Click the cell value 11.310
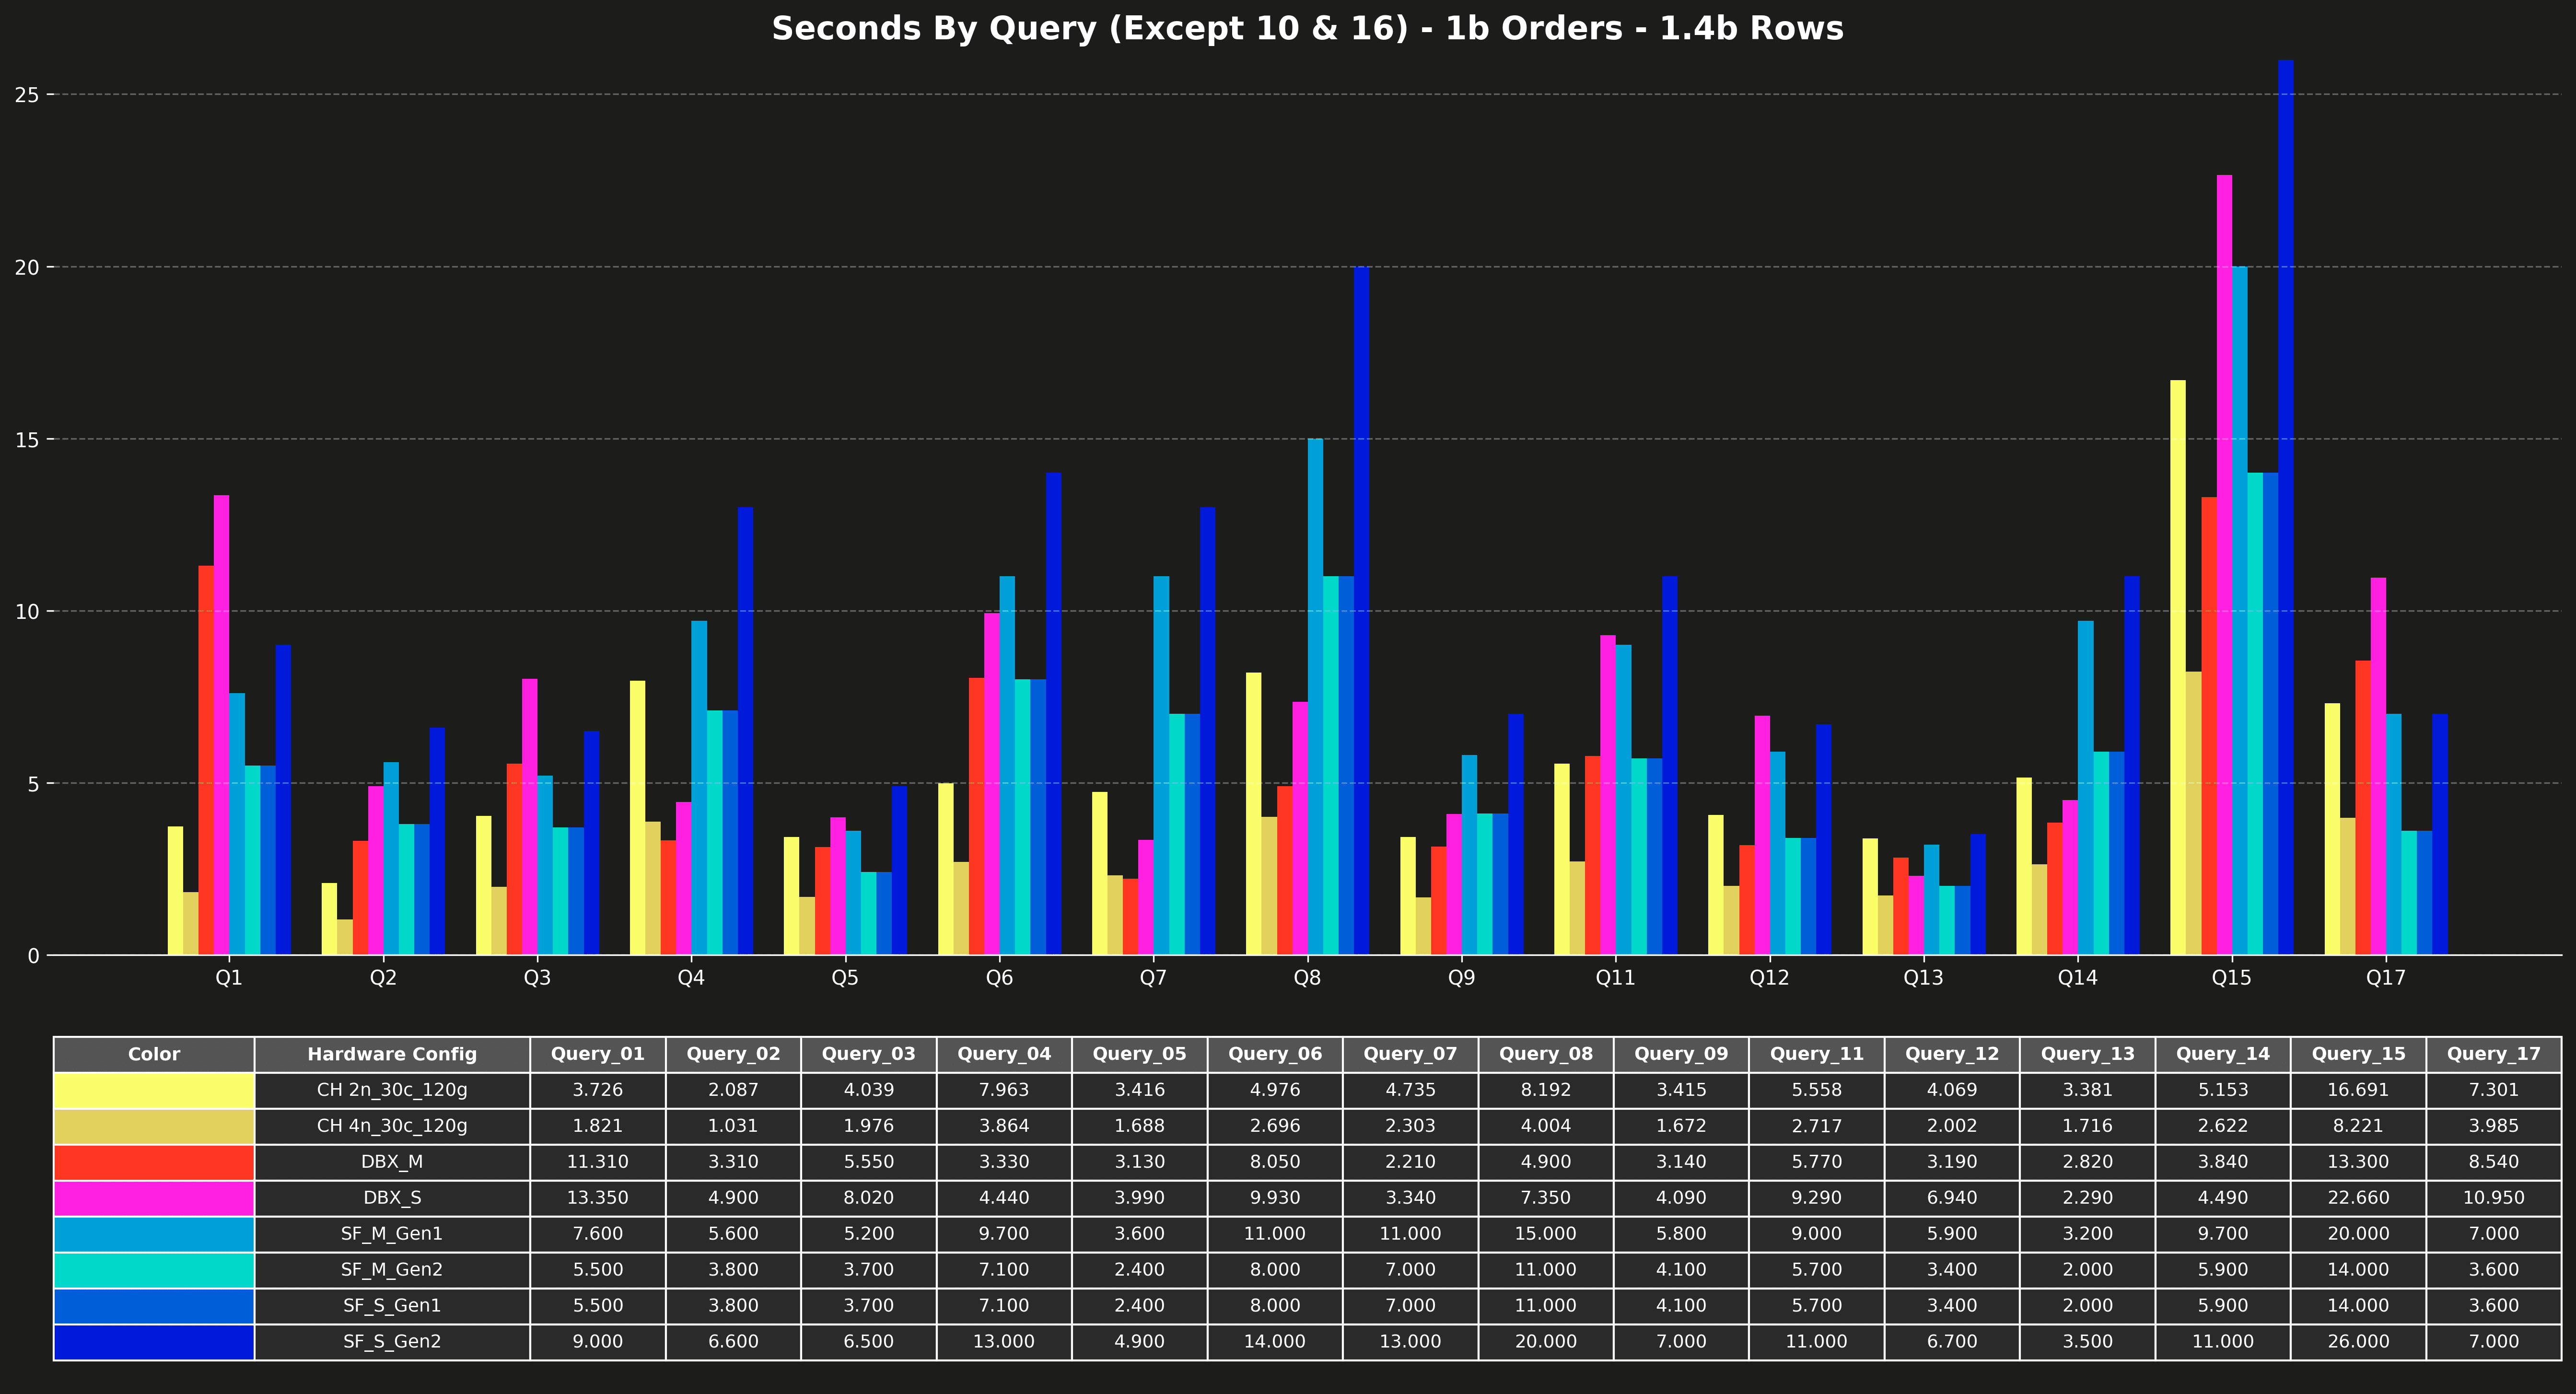Screen dimensions: 2576x1394 click(x=598, y=1162)
